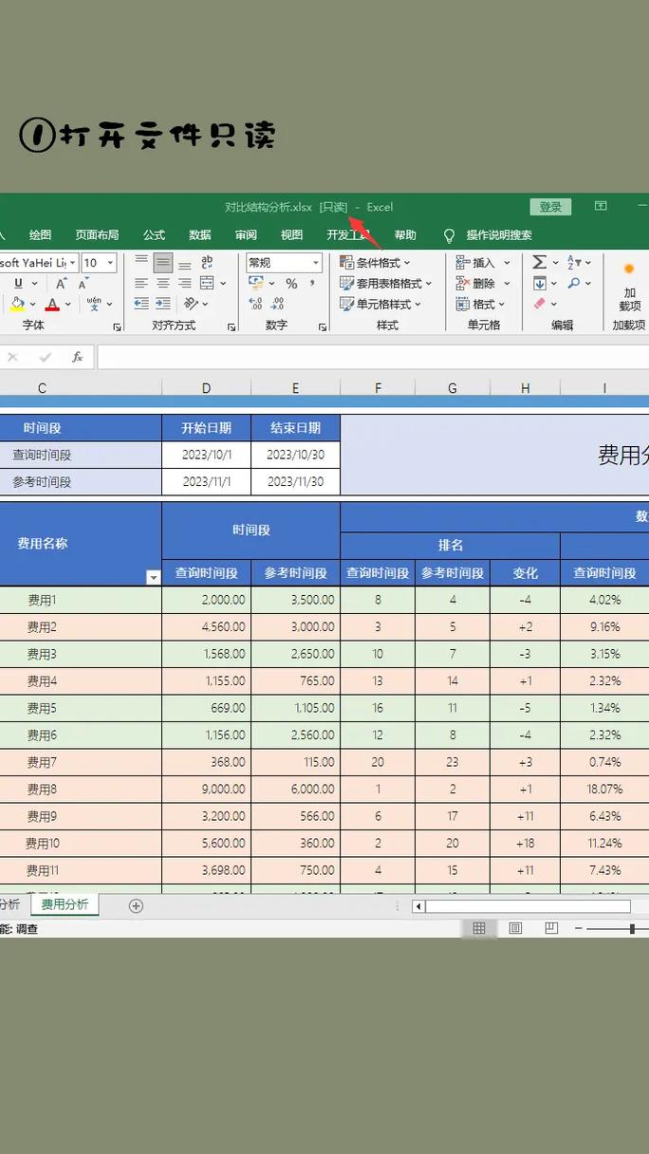Select the 费用分析 sheet tab
The height and width of the screenshot is (1154, 649).
click(65, 905)
